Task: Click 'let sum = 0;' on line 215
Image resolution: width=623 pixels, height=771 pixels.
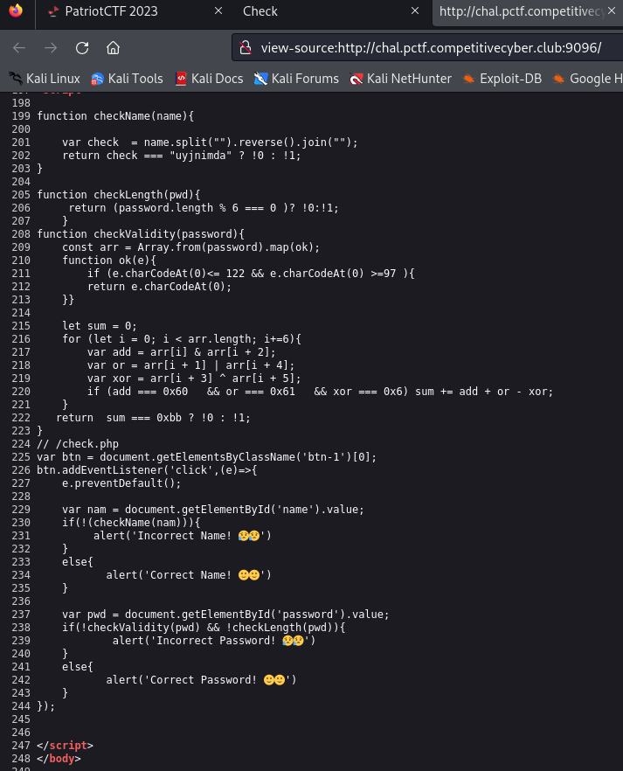Action: (x=100, y=326)
